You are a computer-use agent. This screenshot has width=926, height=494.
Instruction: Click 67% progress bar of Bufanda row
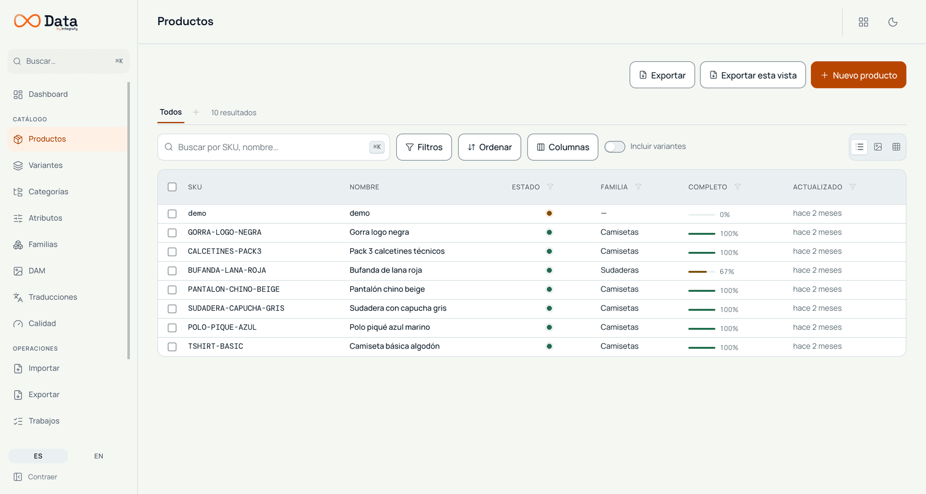click(702, 272)
